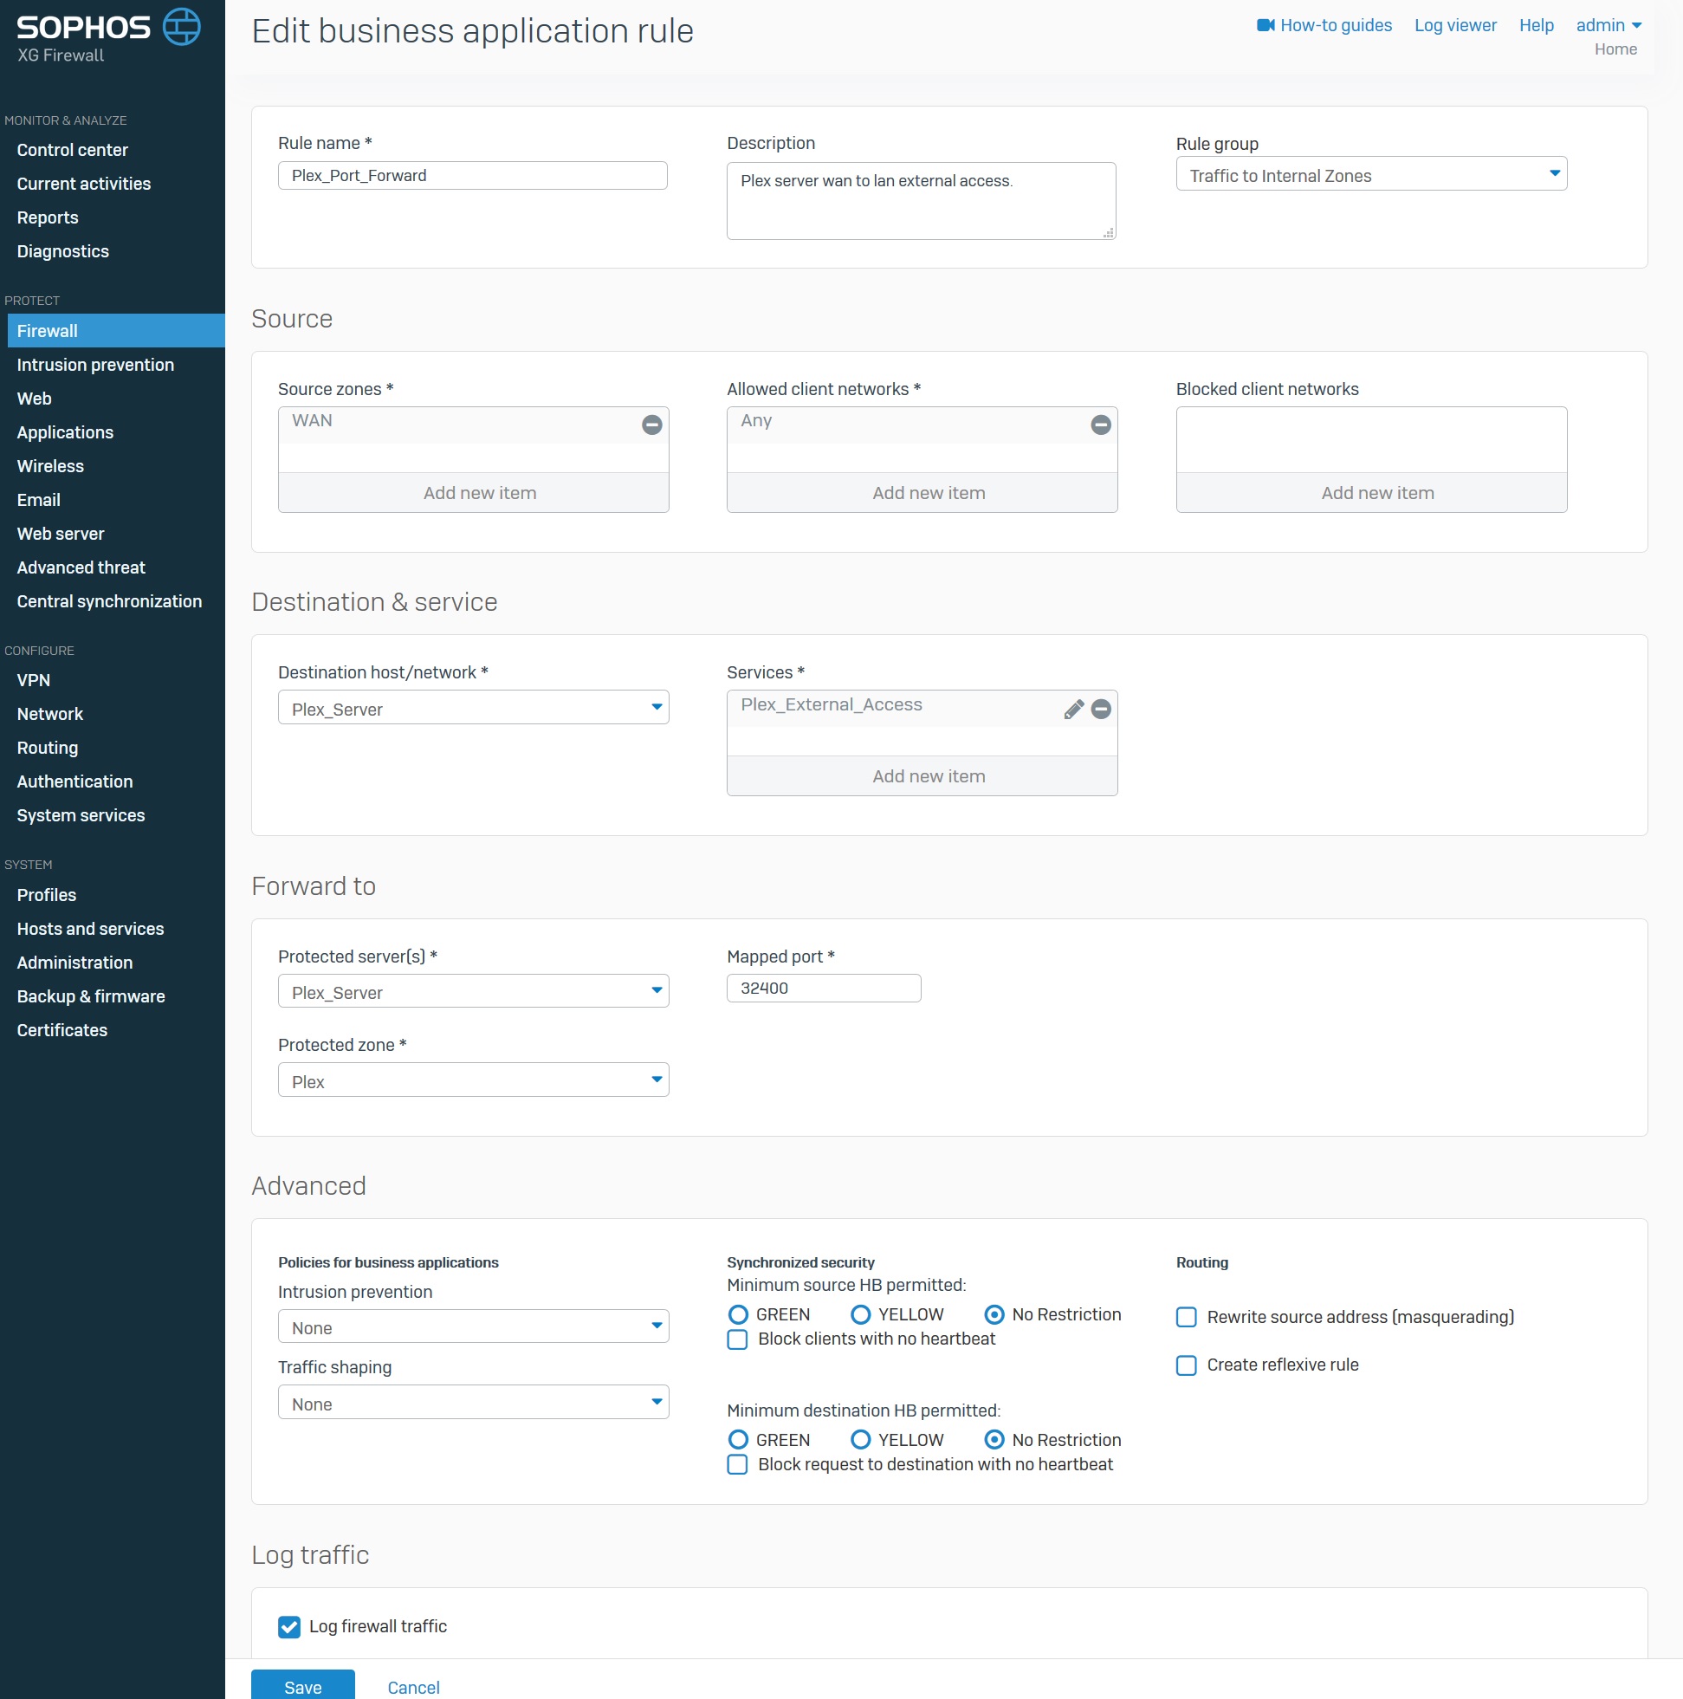The height and width of the screenshot is (1699, 1683).
Task: Open the Intrusion prevention policy dropdown
Action: click(473, 1327)
